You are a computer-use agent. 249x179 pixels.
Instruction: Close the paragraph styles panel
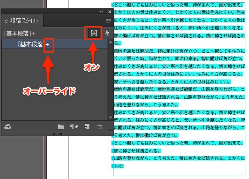(110, 12)
